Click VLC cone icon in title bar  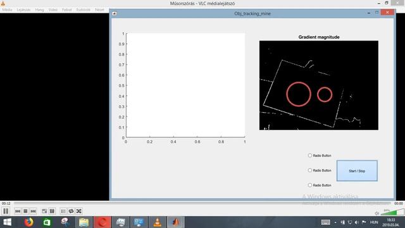3,3
